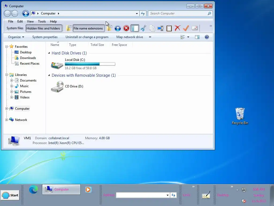Expand Documents library node

click(x=12, y=80)
